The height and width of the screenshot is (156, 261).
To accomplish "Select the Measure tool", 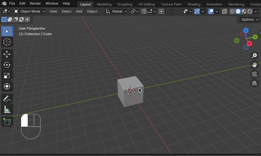I will (7, 110).
